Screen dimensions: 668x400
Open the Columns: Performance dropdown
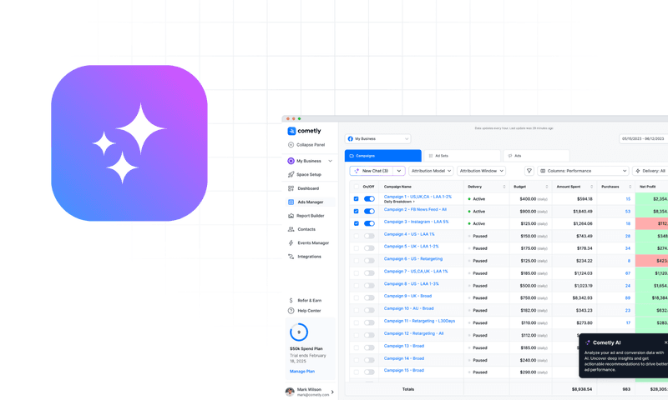(x=583, y=171)
